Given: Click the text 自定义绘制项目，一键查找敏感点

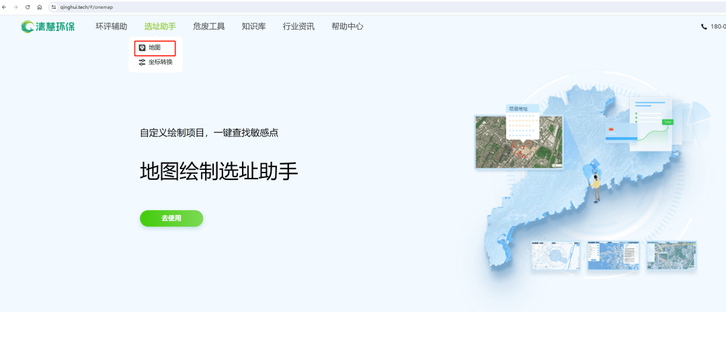Looking at the screenshot, I should tap(209, 133).
